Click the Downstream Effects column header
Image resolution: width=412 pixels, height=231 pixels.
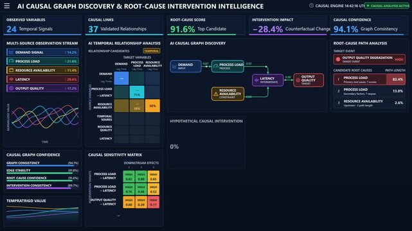(x=141, y=163)
